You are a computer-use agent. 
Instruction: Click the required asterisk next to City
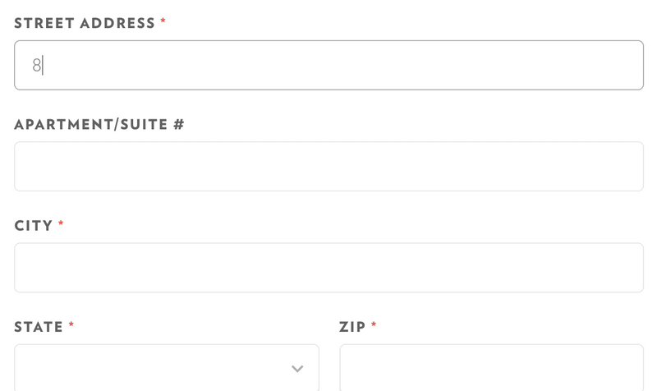point(61,223)
